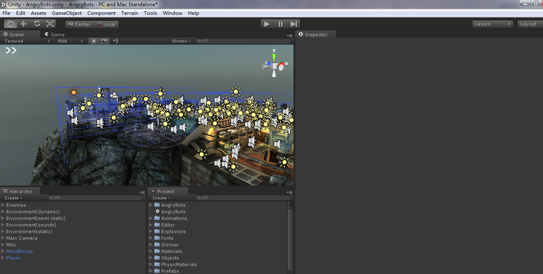Screen dimensions: 543x274
Task: Select MoodBoxes in Hierarchy
Action: click(x=19, y=251)
